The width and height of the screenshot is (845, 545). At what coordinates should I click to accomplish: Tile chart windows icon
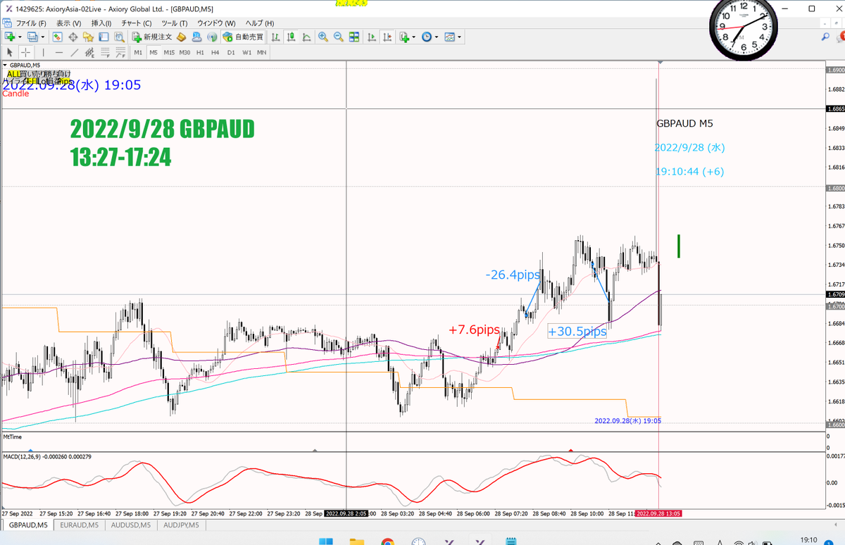(x=354, y=37)
